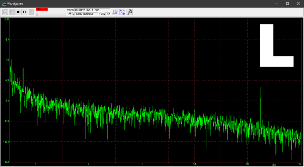Pause the analysis using the blue pause button
Image resolution: width=304 pixels, height=167 pixels.
click(25, 12)
